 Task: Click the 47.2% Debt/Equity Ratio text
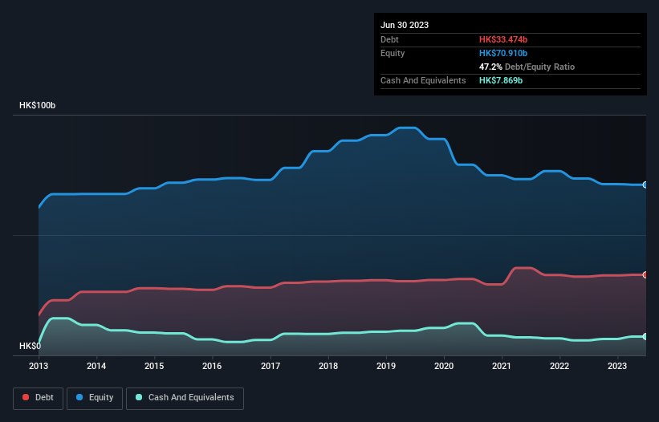527,67
